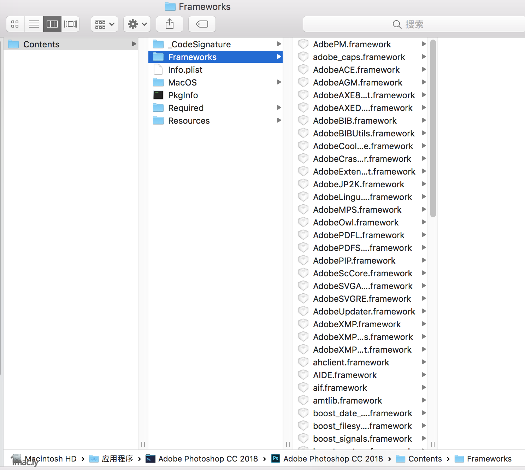Click the first column's bottom resize handle
The height and width of the screenshot is (470, 525).
click(143, 444)
